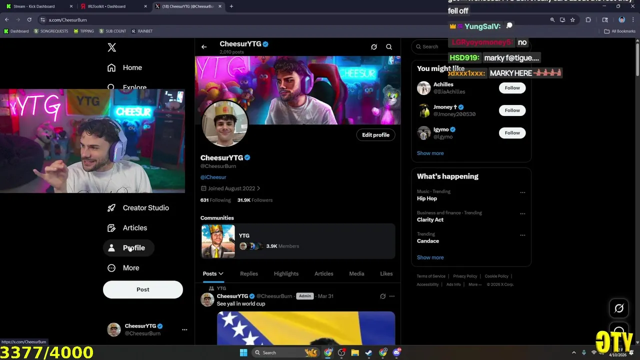Open the RAINBET bookmark

[x=141, y=31]
